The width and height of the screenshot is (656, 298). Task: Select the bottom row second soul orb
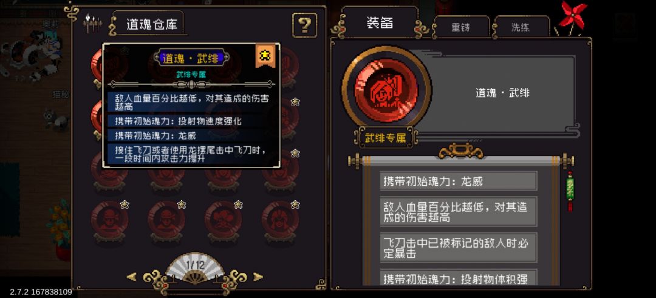(166, 221)
